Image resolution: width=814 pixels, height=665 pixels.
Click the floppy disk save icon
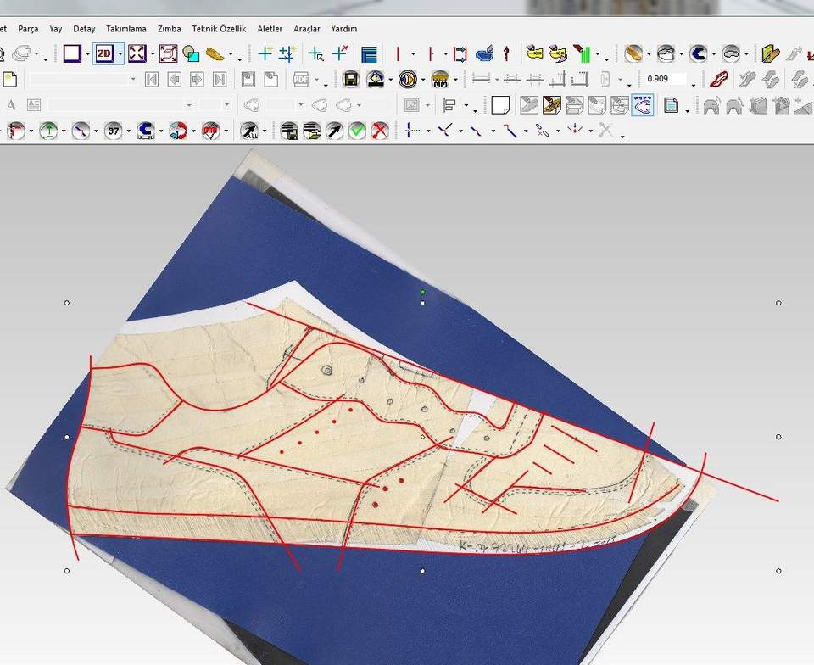[x=351, y=80]
